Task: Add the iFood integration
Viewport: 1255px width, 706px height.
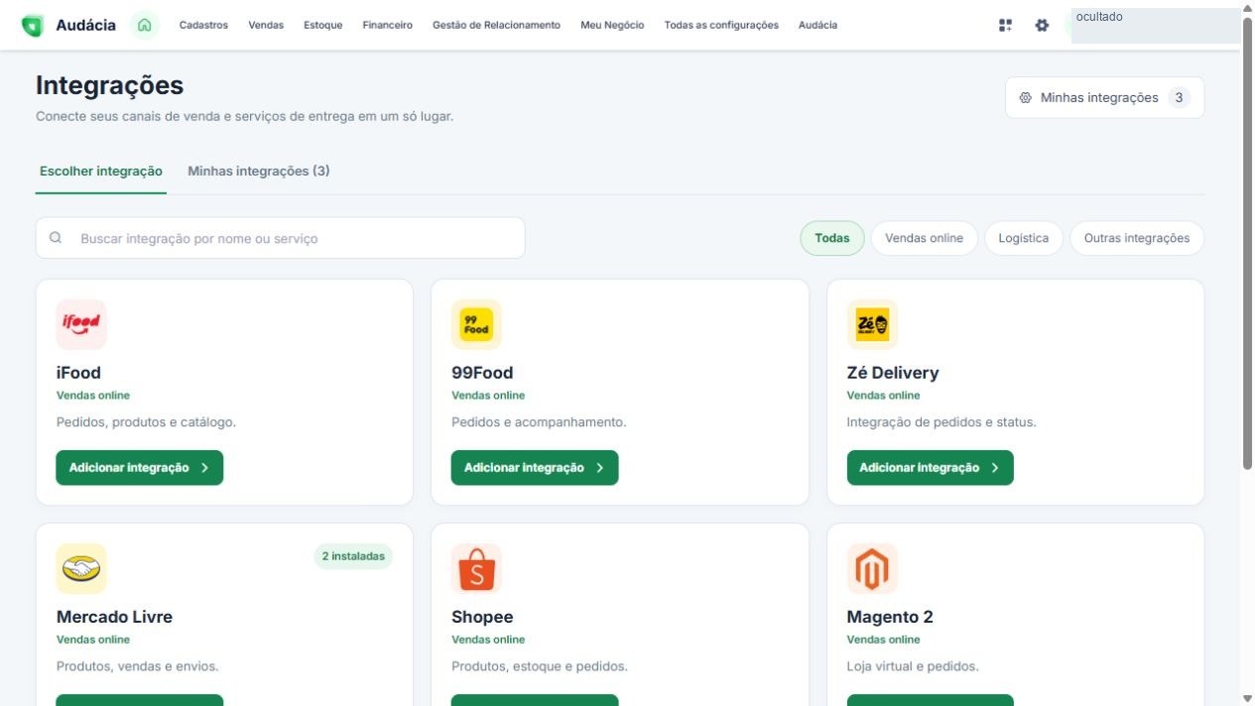Action: (140, 468)
